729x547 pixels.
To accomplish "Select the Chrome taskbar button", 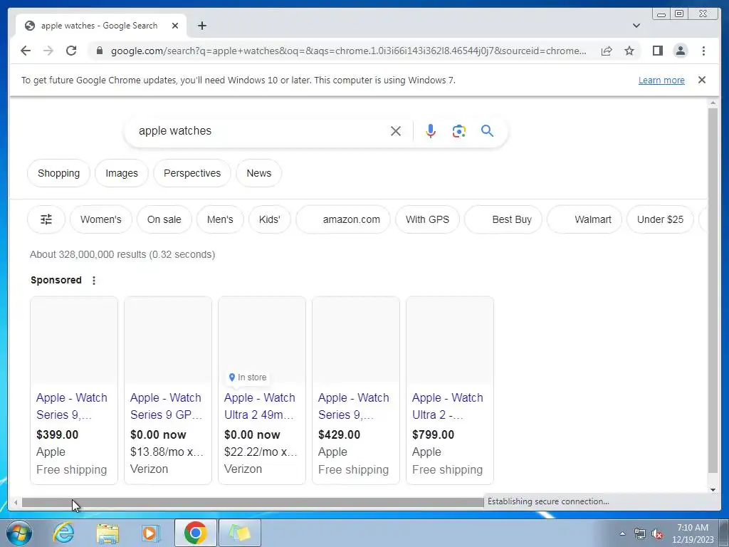I will (x=195, y=533).
